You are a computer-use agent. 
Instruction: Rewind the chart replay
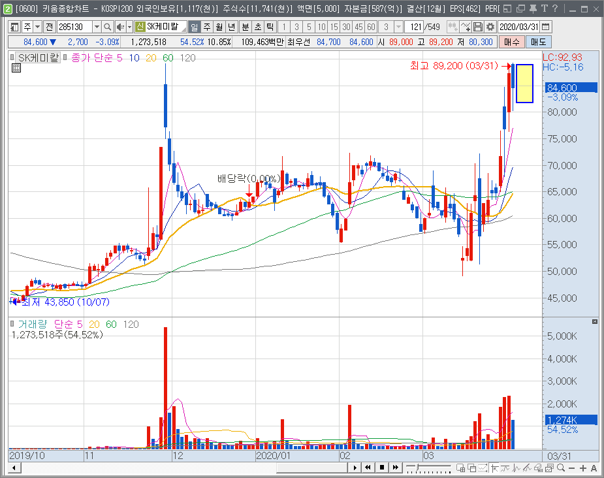[x=368, y=468]
